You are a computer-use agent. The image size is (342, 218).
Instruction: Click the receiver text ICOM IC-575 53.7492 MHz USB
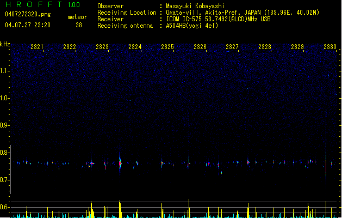[218, 19]
